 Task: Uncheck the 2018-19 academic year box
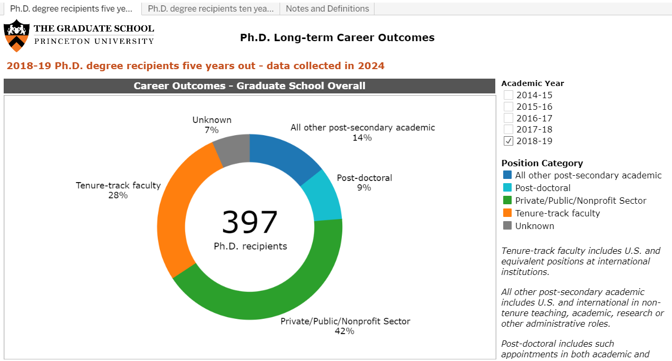[508, 141]
